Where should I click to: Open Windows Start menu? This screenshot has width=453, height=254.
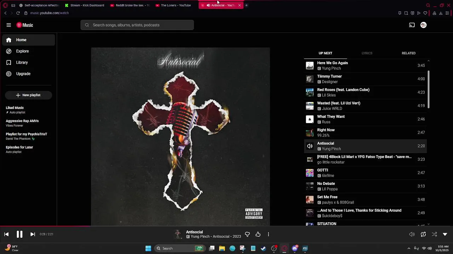point(148,248)
